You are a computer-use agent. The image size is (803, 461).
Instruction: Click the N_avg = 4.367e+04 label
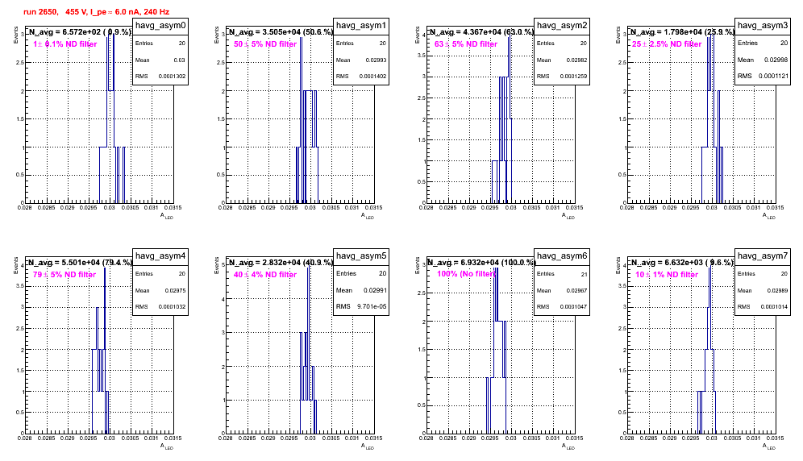tap(481, 32)
